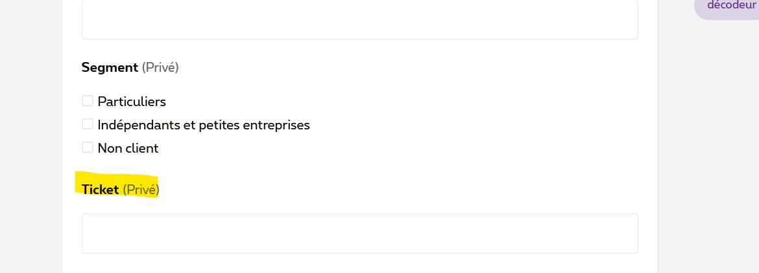
Task: Click the word "Indépendants" in second option
Action: pyautogui.click(x=138, y=125)
